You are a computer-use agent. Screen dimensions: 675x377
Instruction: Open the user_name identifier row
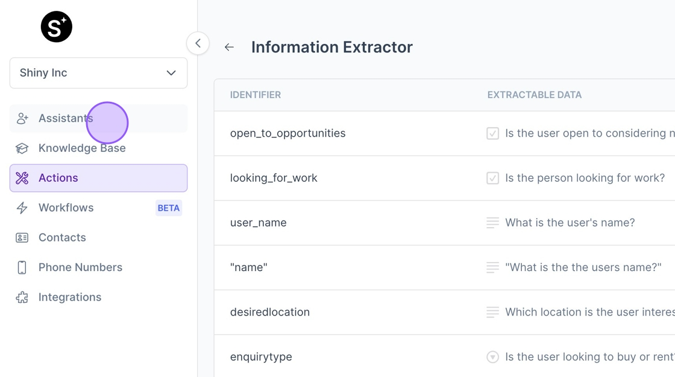[x=444, y=223]
